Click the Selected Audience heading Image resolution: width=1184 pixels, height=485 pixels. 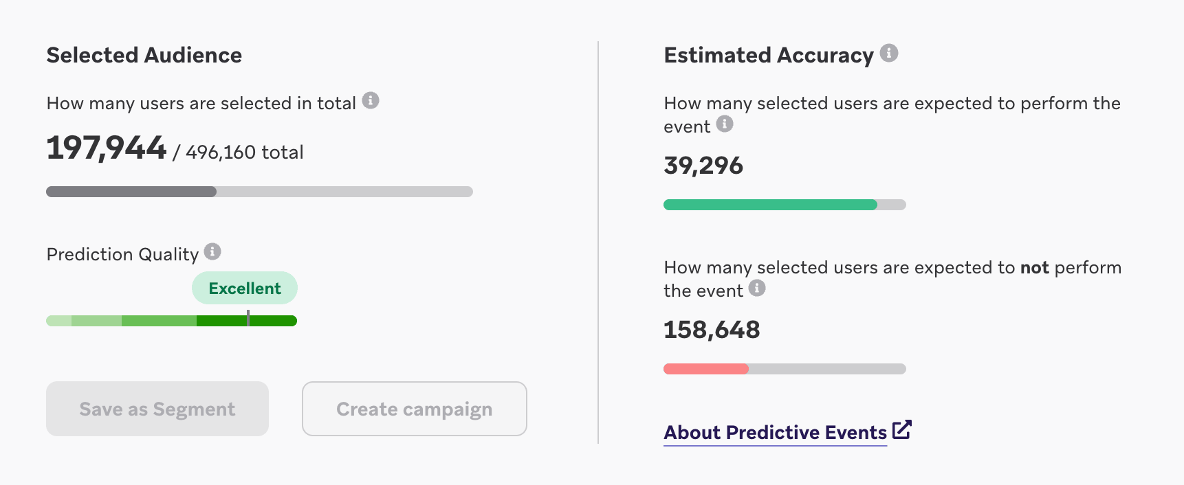[x=144, y=55]
